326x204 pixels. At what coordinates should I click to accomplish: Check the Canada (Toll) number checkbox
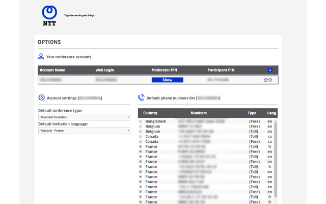(141, 136)
